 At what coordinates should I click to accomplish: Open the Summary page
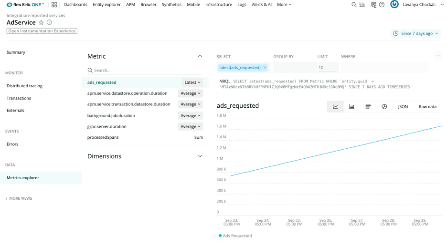16,52
